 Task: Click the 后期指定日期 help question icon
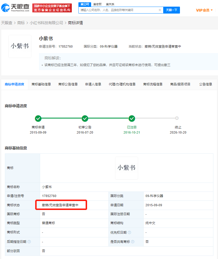pos(29,242)
